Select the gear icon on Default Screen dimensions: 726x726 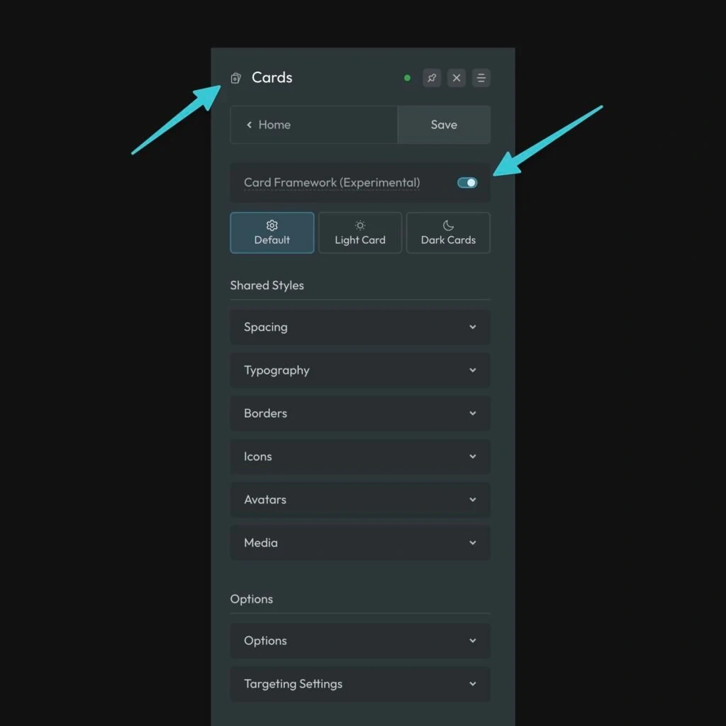272,225
